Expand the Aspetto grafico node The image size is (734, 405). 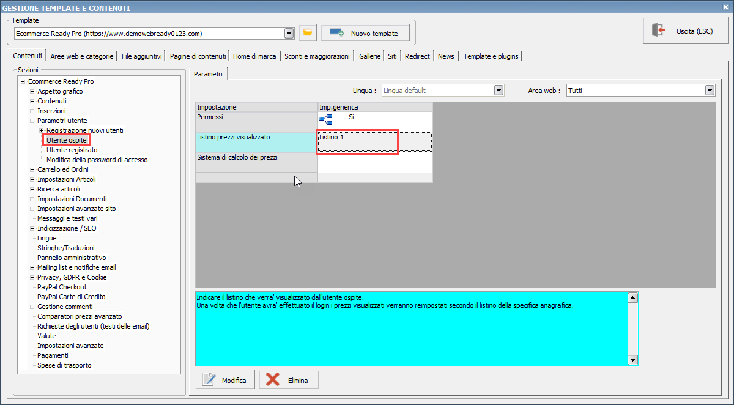32,91
